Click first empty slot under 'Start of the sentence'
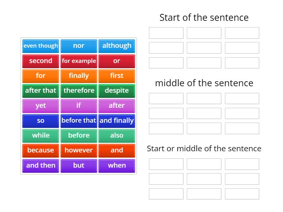The width and height of the screenshot is (283, 212). 166,33
